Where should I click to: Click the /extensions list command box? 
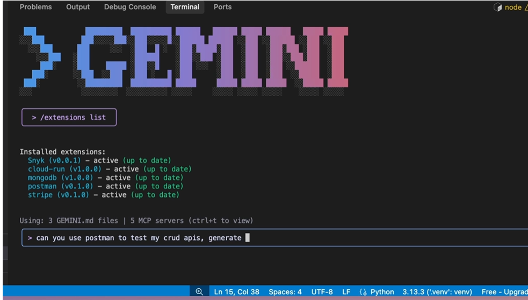pos(69,118)
